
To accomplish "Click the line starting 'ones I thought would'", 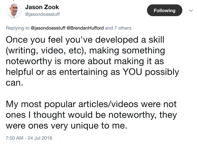I will (91, 115).
